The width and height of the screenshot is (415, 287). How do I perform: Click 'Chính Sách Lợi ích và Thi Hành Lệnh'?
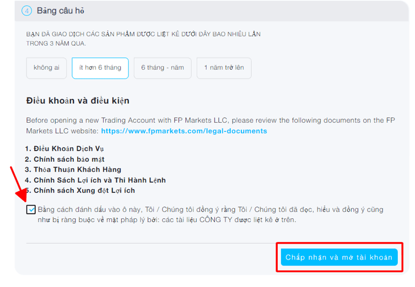(100, 180)
